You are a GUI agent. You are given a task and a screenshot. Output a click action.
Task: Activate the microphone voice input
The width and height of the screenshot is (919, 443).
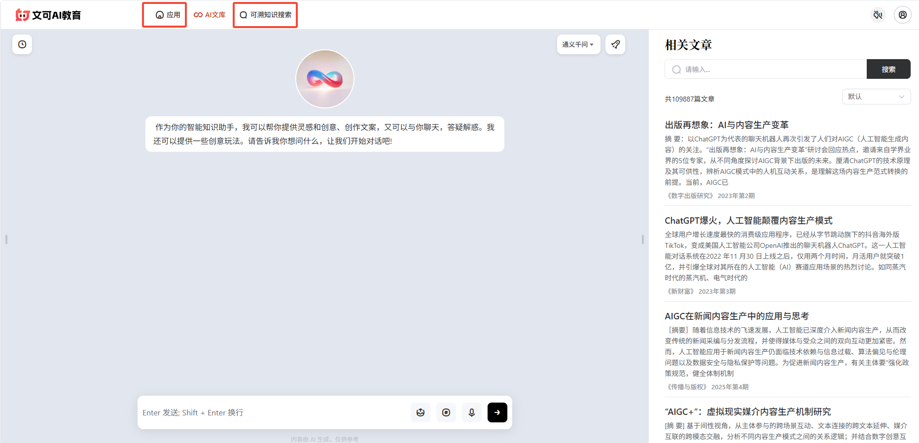point(471,412)
